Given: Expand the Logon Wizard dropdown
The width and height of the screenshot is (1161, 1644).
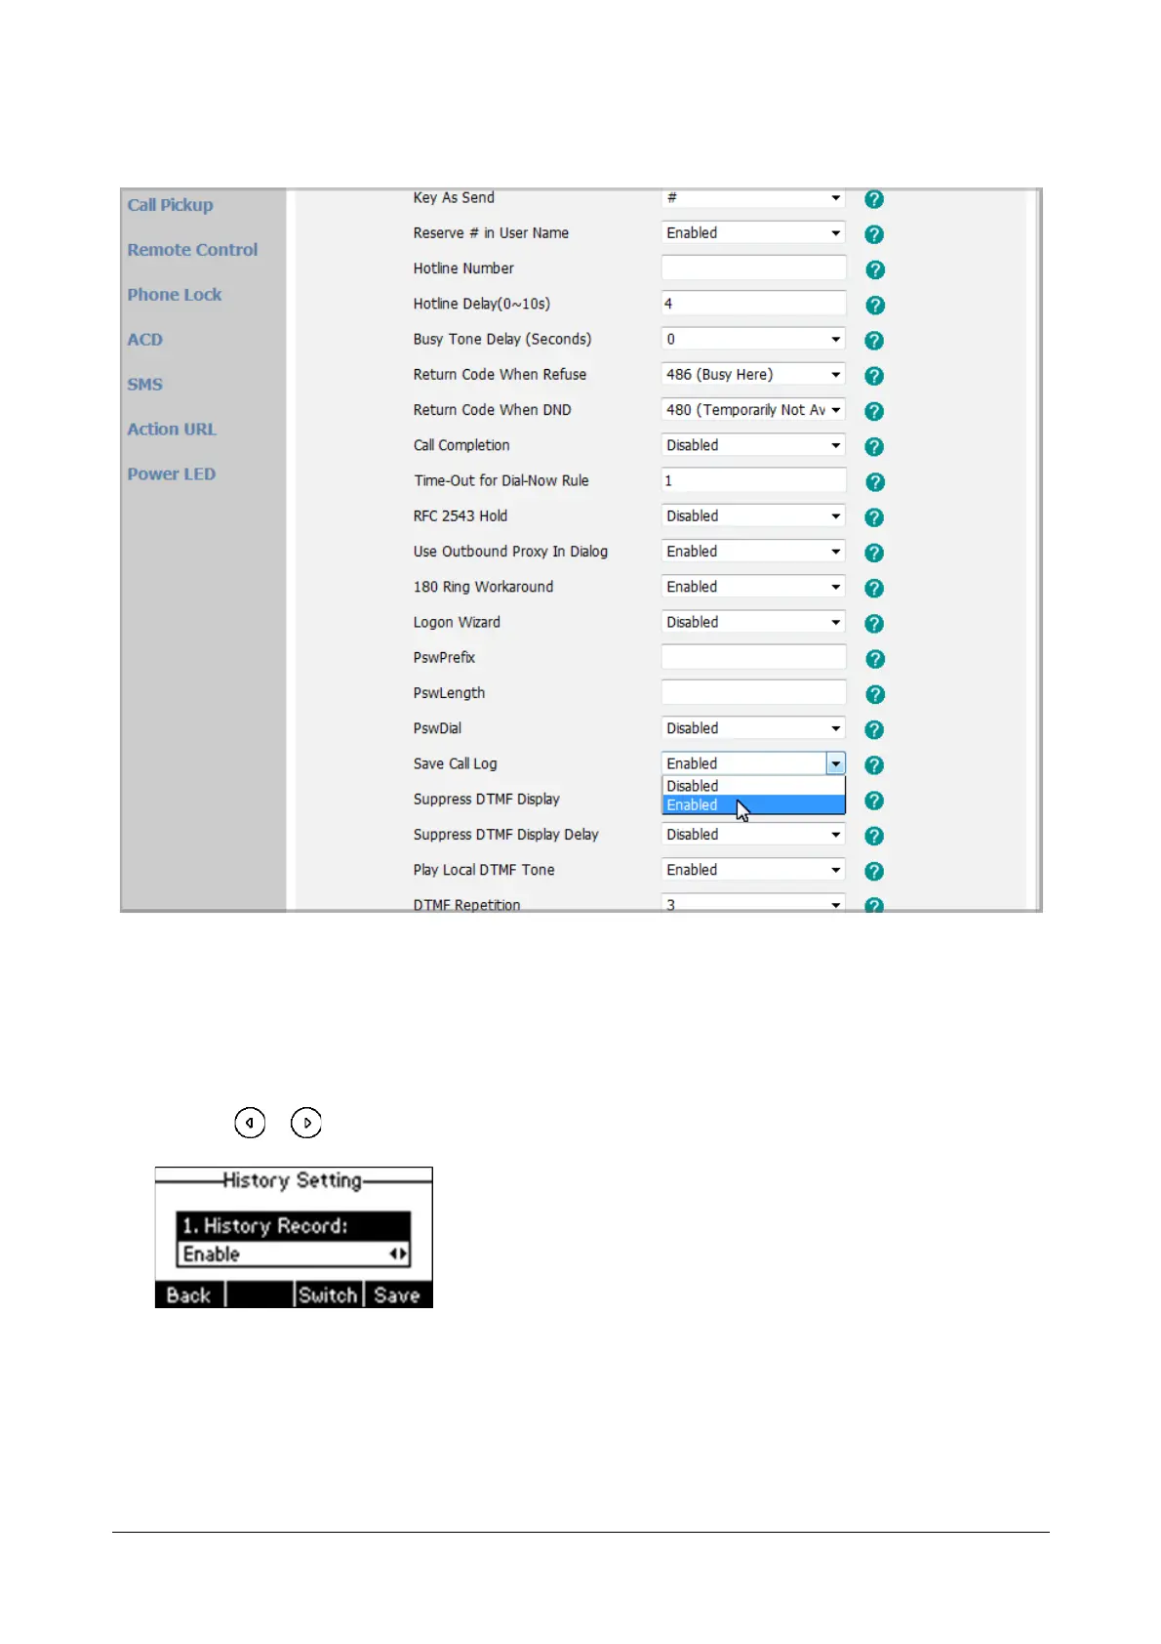Looking at the screenshot, I should (x=753, y=622).
